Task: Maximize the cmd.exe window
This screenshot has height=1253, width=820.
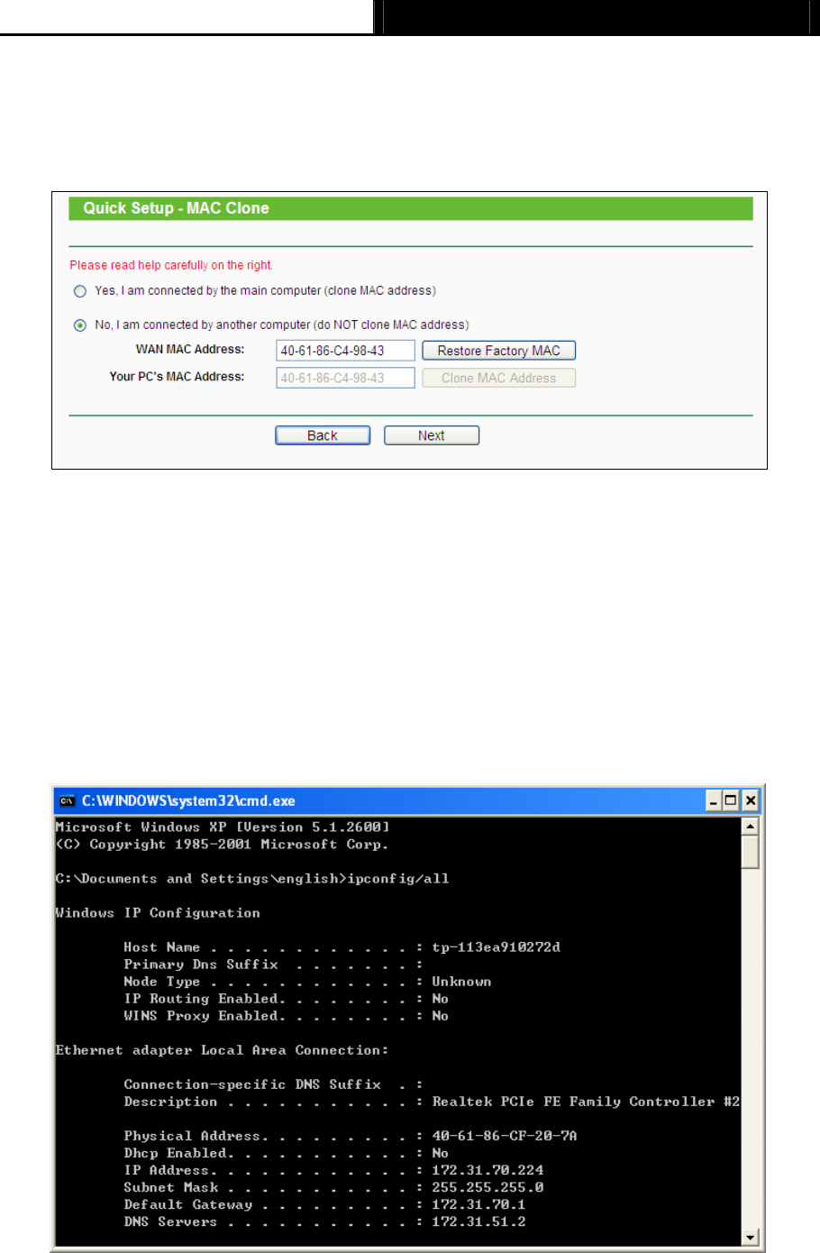Action: (x=731, y=800)
